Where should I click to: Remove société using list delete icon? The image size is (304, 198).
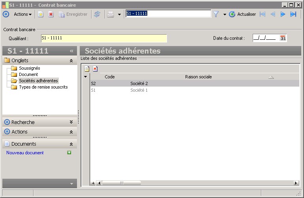95,68
